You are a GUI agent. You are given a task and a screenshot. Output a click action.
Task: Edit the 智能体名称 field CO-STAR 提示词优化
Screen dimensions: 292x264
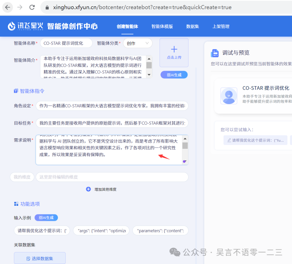click(66, 43)
